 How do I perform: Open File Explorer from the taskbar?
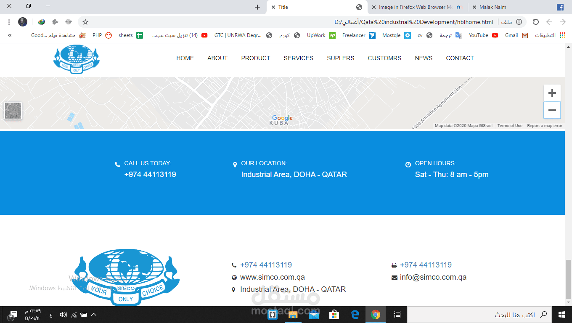293,315
